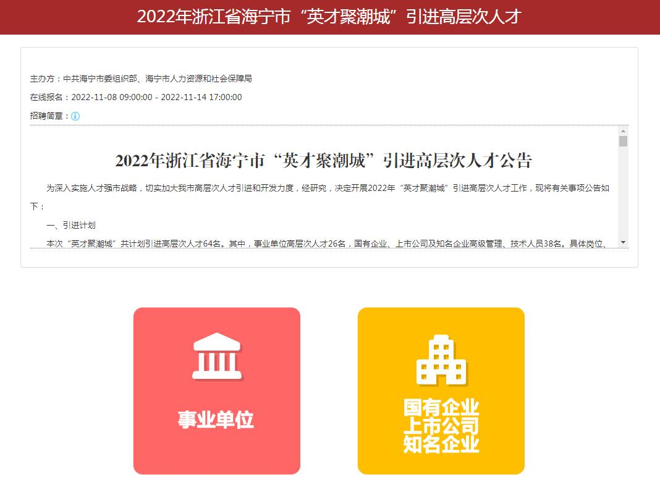Click the blank pink area beneath 事业单位
The image size is (660, 500).
tap(216, 454)
